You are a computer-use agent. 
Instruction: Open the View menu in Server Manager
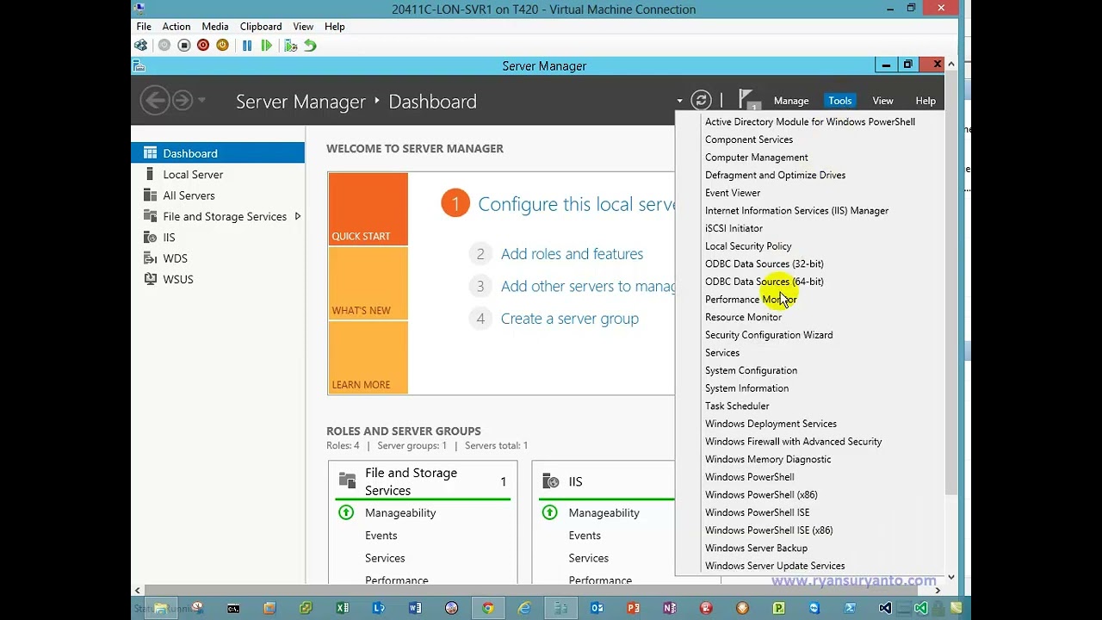point(882,101)
